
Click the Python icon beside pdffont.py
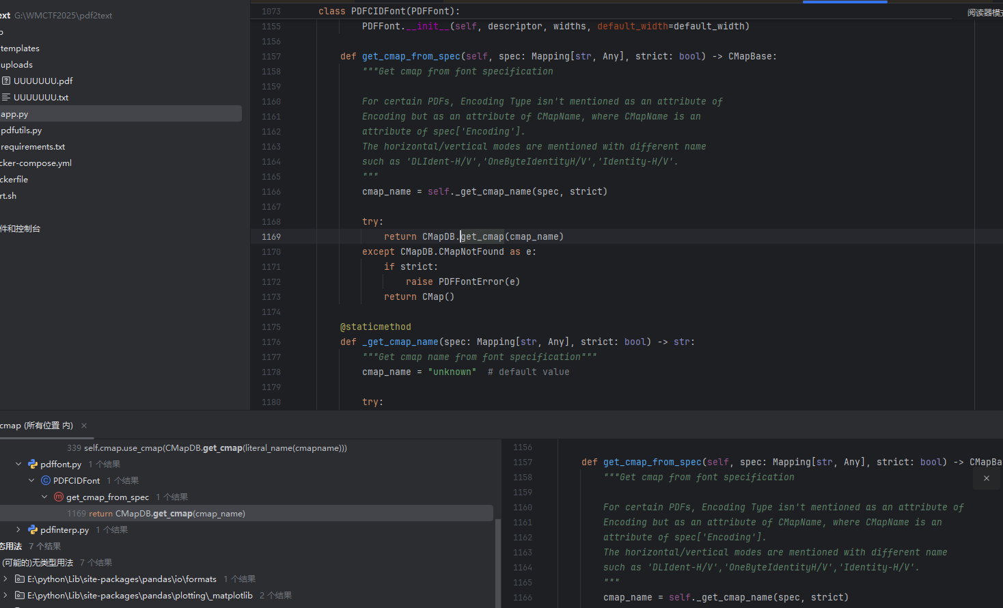[33, 464]
